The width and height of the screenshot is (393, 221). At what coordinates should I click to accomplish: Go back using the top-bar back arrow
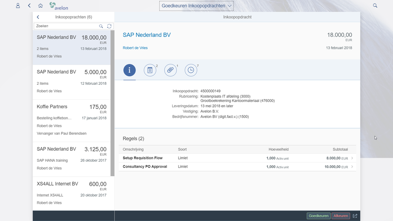pos(29,5)
